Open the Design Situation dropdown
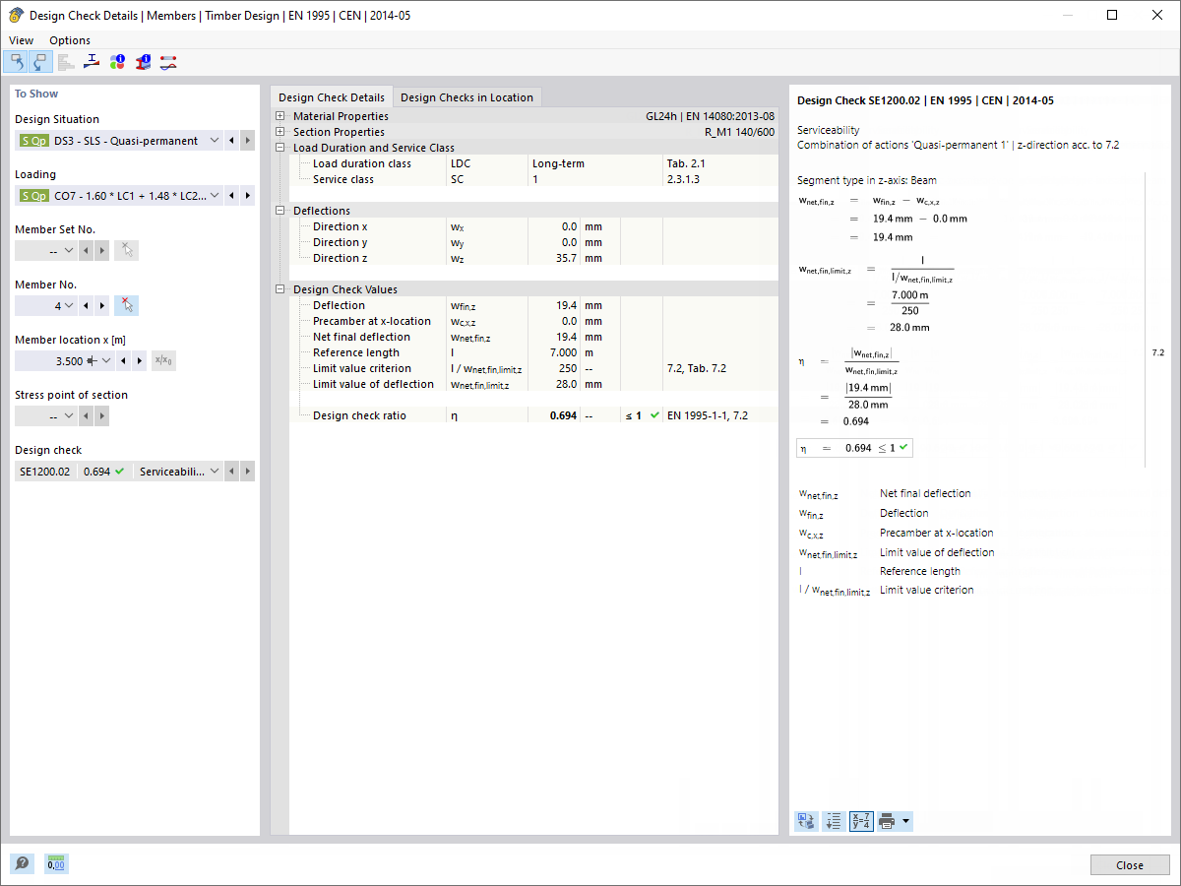This screenshot has width=1181, height=886. [x=214, y=140]
